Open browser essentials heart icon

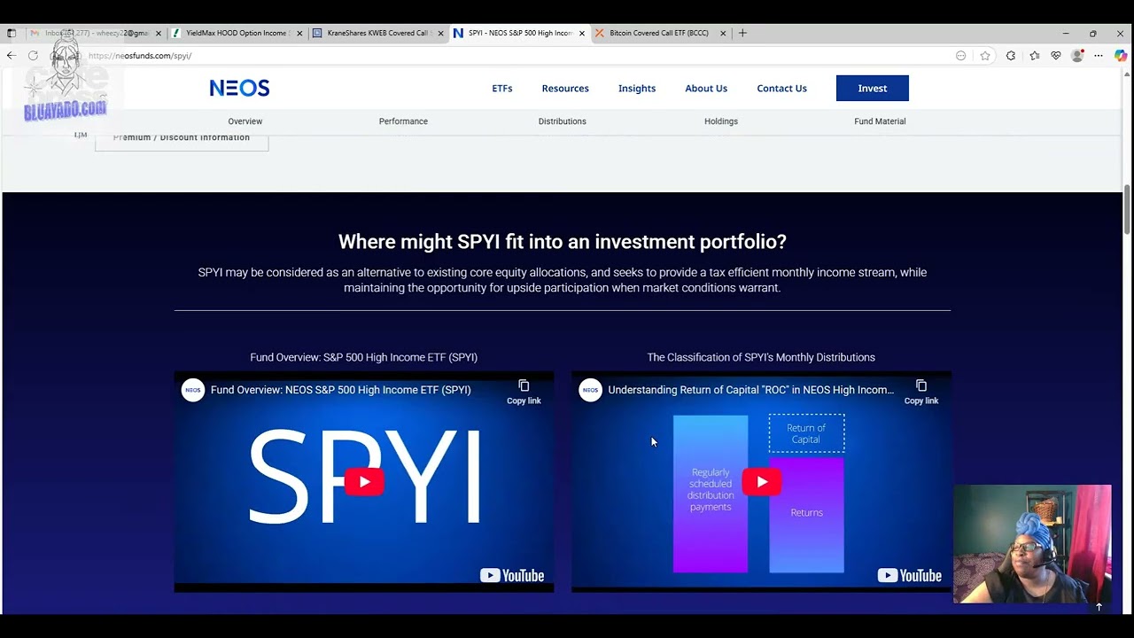(x=1056, y=55)
